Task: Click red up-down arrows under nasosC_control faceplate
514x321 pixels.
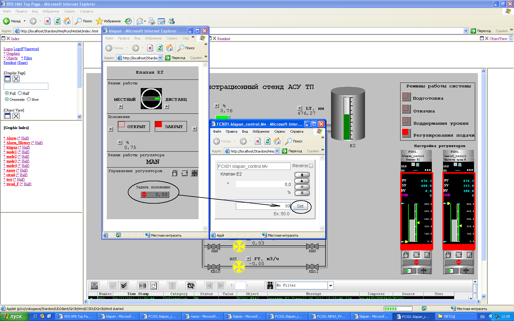Action: (458, 262)
